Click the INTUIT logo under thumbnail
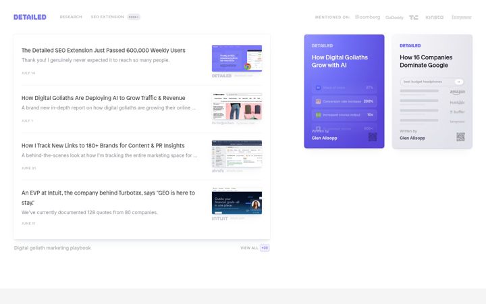 (220, 218)
